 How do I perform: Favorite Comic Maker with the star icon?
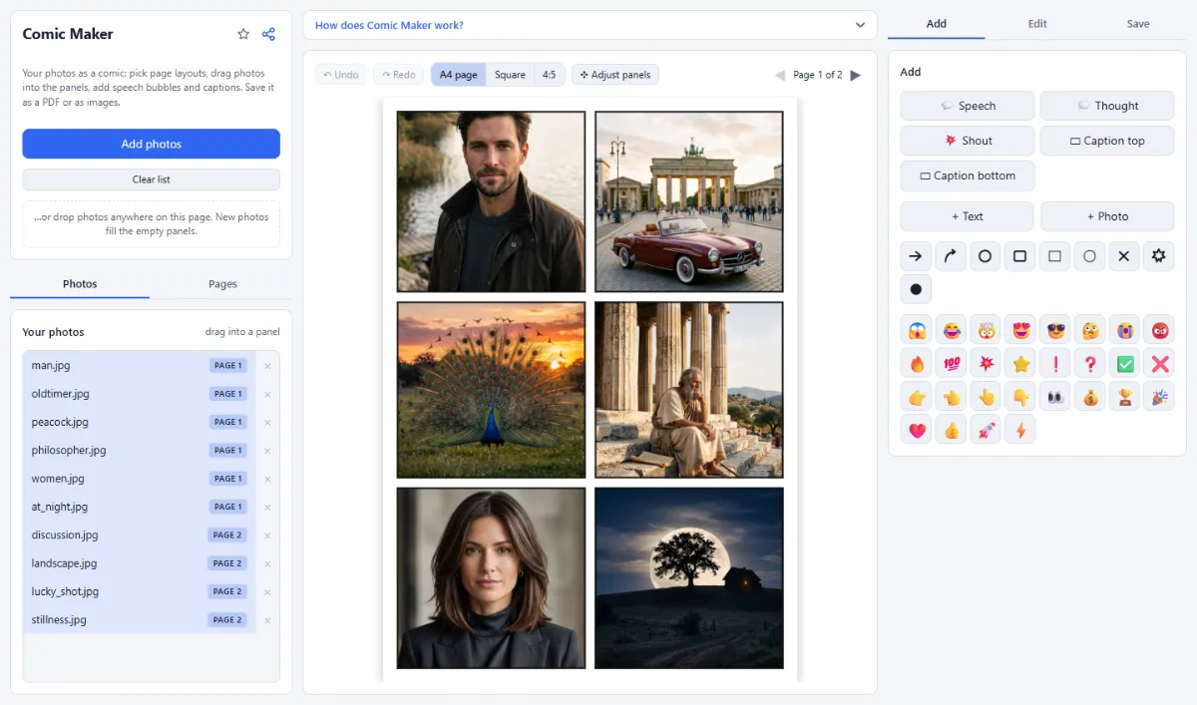(x=243, y=34)
